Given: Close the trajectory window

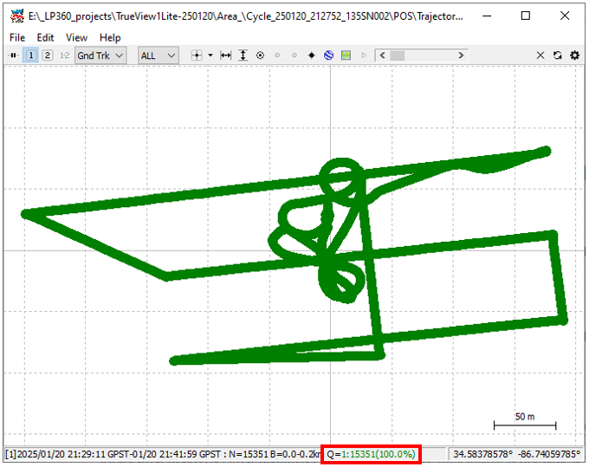Looking at the screenshot, I should [x=565, y=16].
